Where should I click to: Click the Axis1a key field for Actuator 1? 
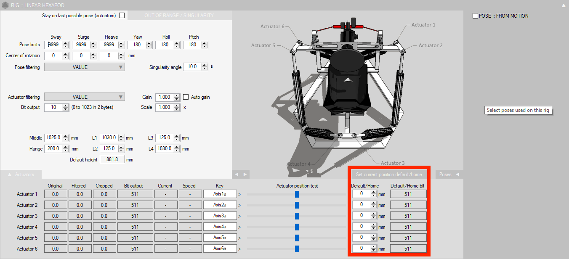[x=220, y=194]
